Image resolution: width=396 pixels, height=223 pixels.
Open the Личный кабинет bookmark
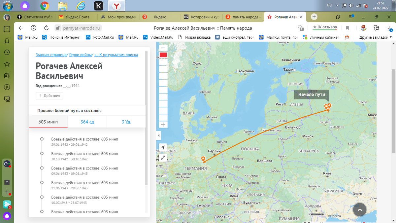(x=321, y=37)
